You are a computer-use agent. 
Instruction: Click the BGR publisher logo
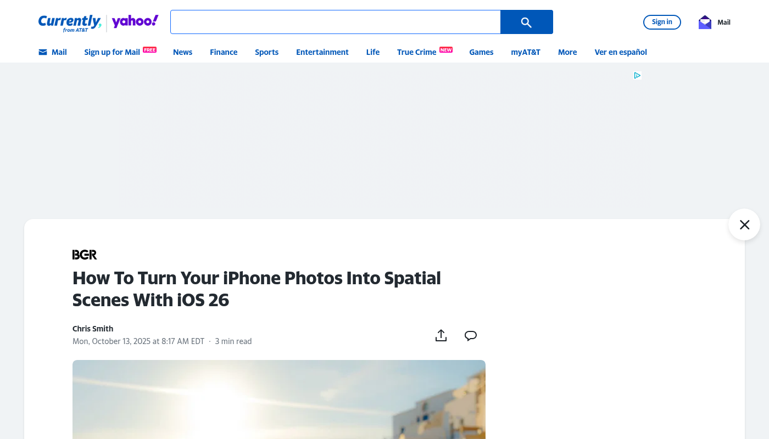[85, 255]
